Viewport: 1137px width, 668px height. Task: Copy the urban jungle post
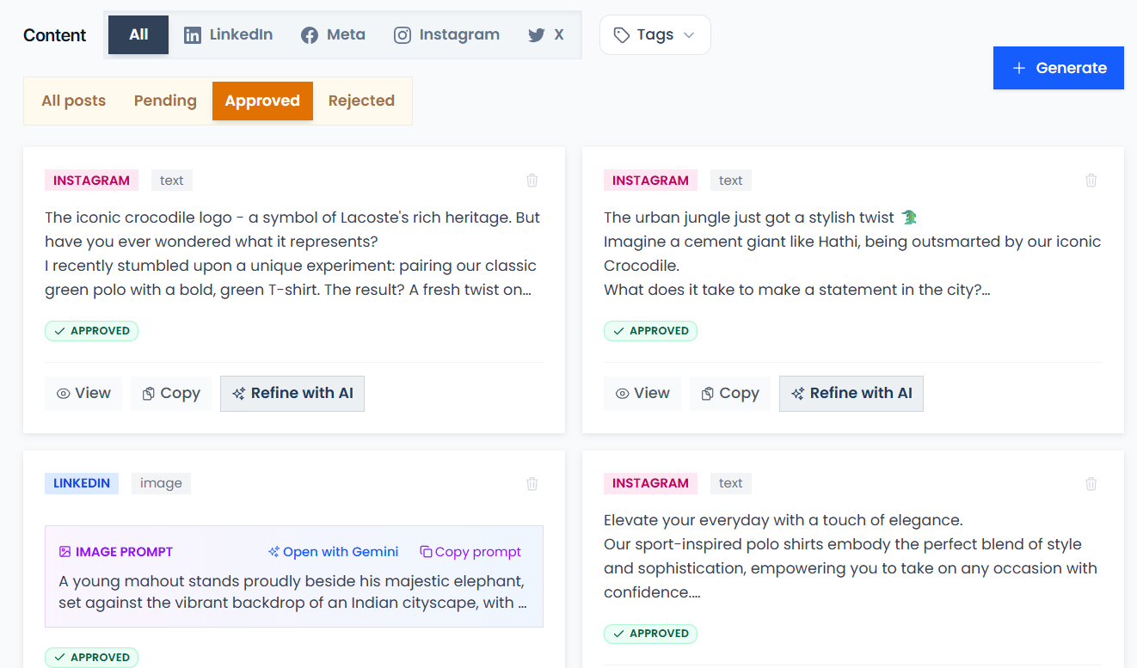(730, 394)
